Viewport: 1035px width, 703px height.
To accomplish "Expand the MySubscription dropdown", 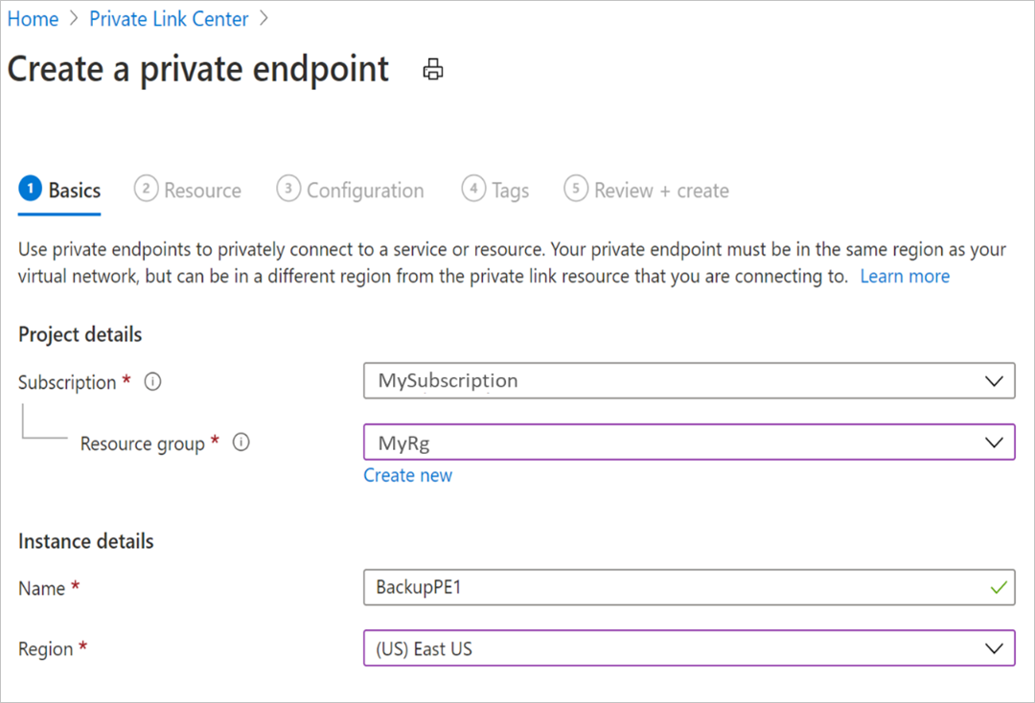I will (689, 380).
